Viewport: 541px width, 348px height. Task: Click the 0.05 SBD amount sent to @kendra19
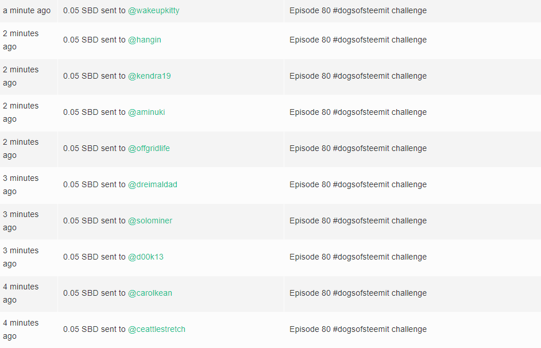(81, 76)
